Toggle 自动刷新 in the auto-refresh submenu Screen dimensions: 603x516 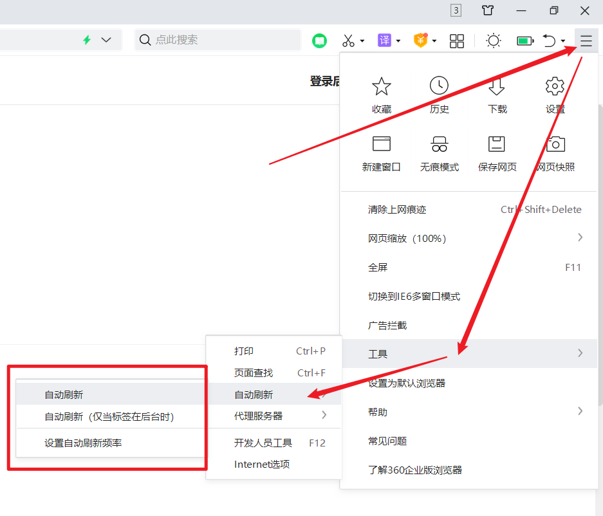pos(111,394)
